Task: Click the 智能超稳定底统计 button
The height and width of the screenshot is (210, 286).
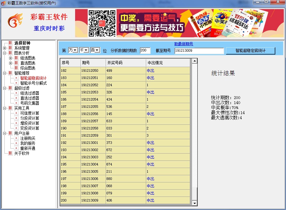Action: click(250, 50)
